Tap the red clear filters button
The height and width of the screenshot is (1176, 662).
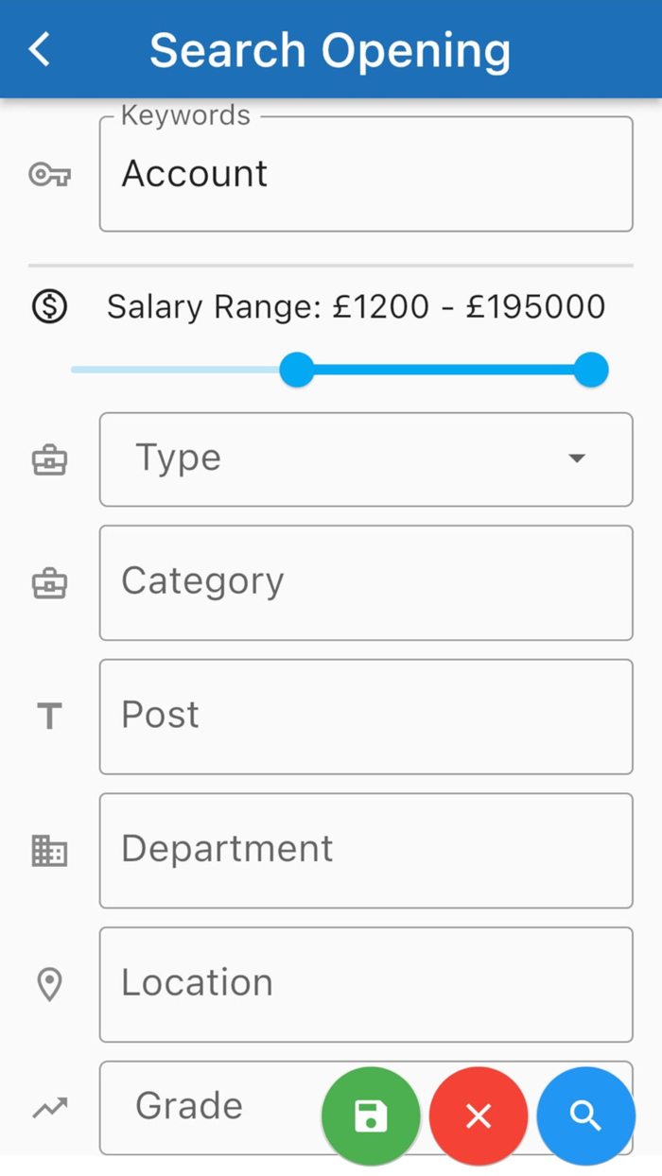pos(479,1115)
